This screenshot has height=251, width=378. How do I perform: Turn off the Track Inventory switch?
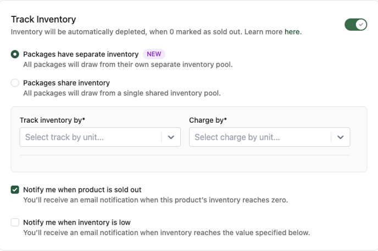355,25
